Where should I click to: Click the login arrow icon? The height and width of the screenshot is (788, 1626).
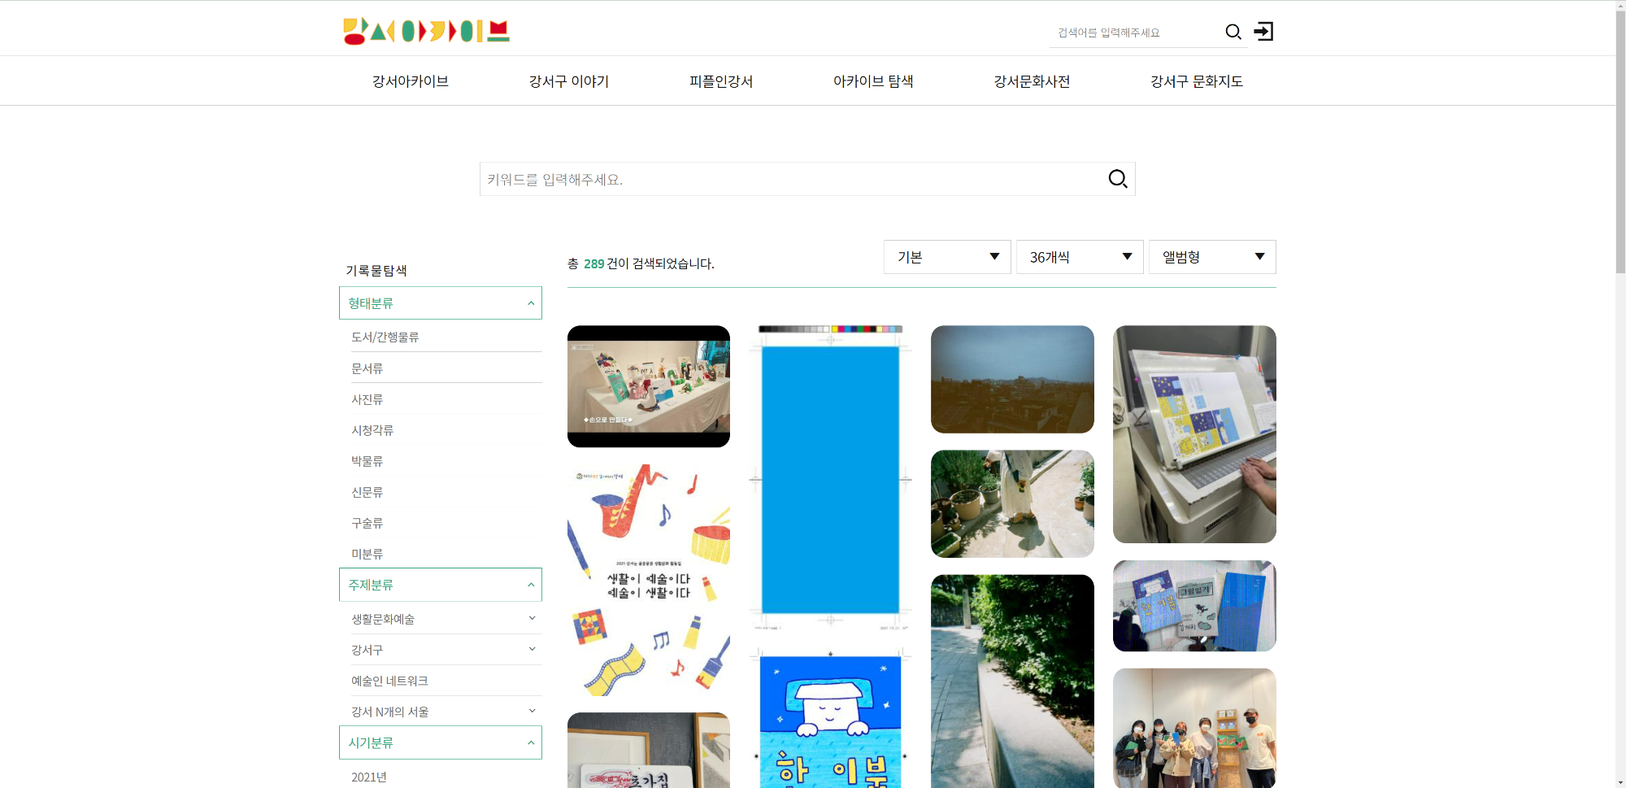[x=1263, y=32]
